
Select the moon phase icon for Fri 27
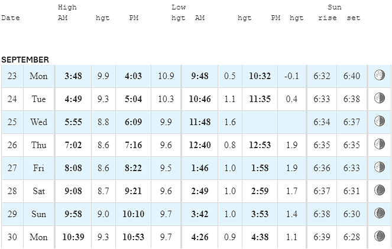coord(379,167)
